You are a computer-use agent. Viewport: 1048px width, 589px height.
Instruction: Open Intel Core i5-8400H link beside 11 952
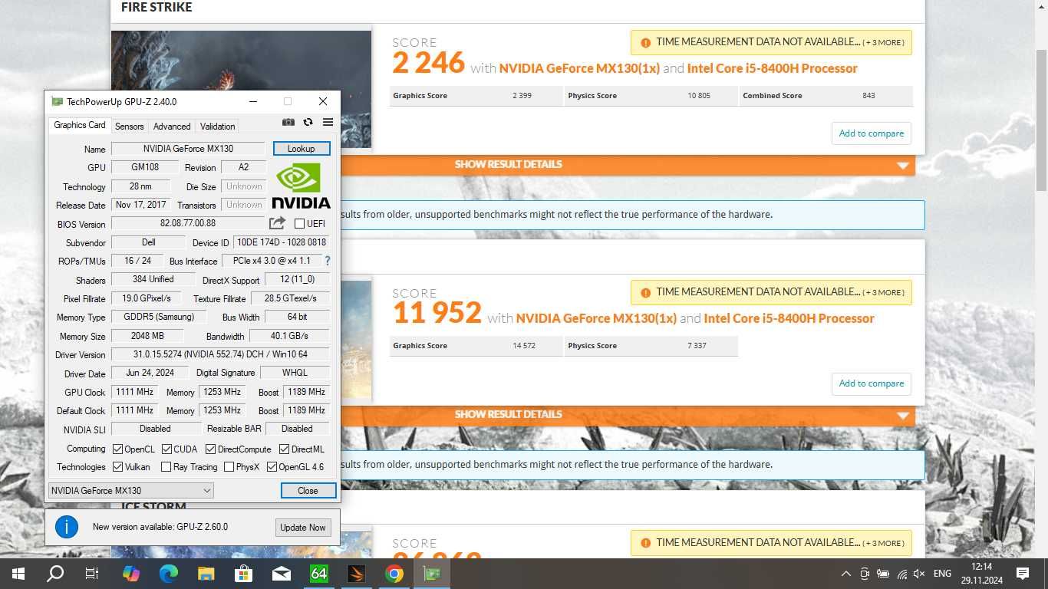click(789, 318)
